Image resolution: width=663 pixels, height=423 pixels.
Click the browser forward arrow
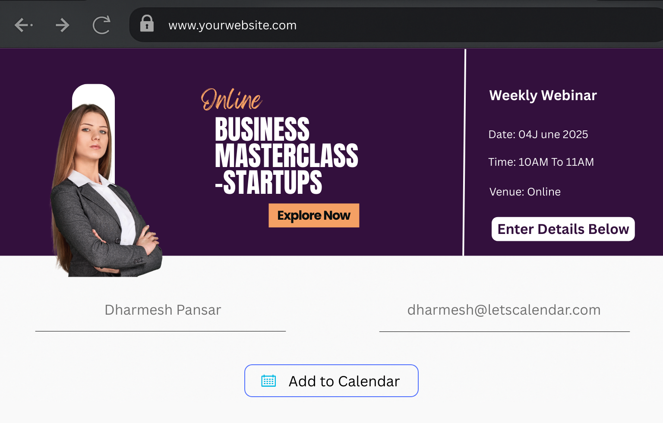[63, 25]
